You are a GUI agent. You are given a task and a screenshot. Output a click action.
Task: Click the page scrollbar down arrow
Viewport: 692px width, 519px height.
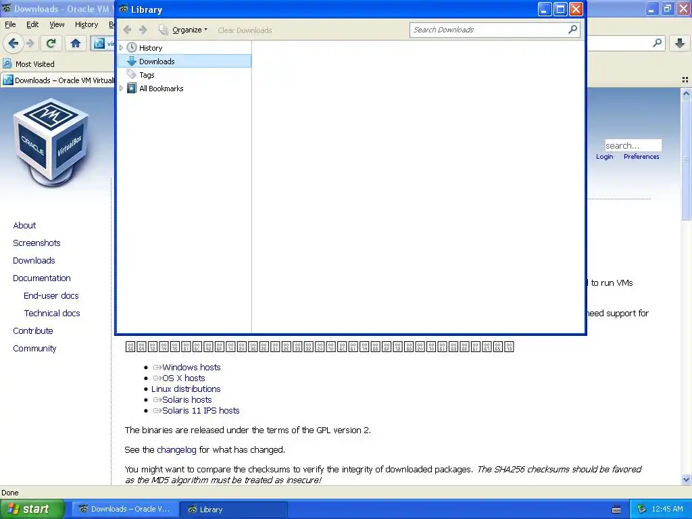point(686,479)
